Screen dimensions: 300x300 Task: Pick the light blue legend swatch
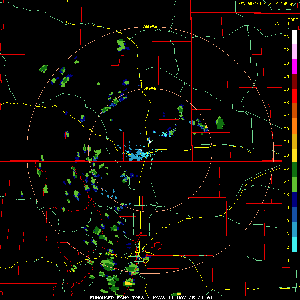click(x=294, y=229)
